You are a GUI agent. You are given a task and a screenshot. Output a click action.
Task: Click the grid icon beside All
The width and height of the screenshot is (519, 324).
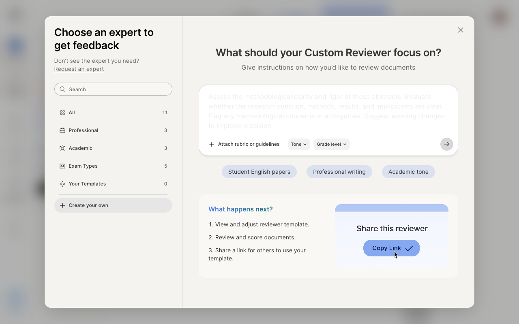click(62, 113)
